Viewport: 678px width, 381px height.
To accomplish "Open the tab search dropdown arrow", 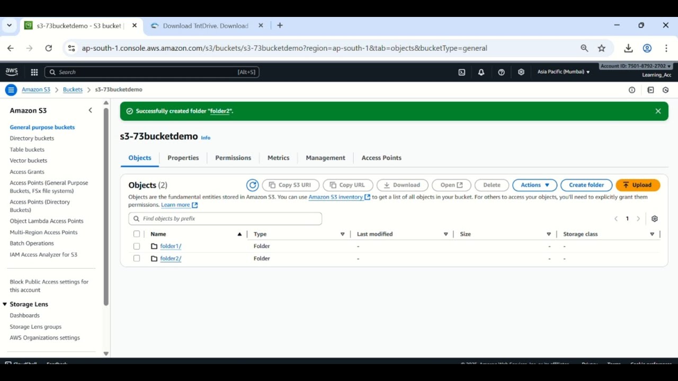I will (x=9, y=25).
